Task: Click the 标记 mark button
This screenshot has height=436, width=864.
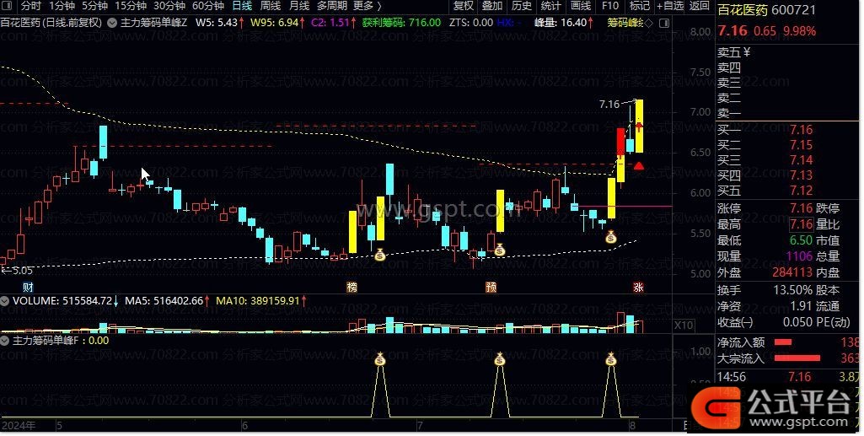Action: (639, 6)
